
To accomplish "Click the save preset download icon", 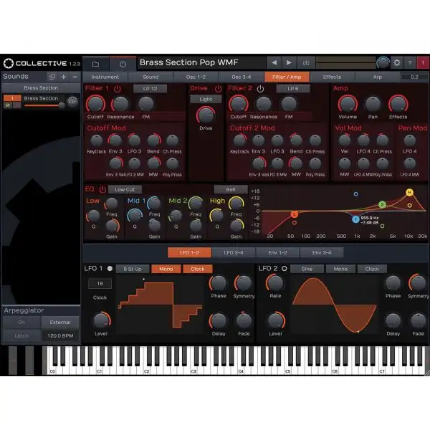I will point(306,63).
